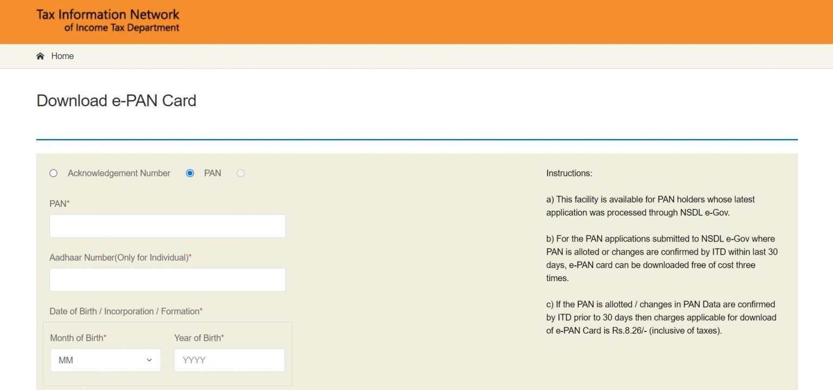
Task: Select the PAN radio button
Action: click(x=190, y=173)
